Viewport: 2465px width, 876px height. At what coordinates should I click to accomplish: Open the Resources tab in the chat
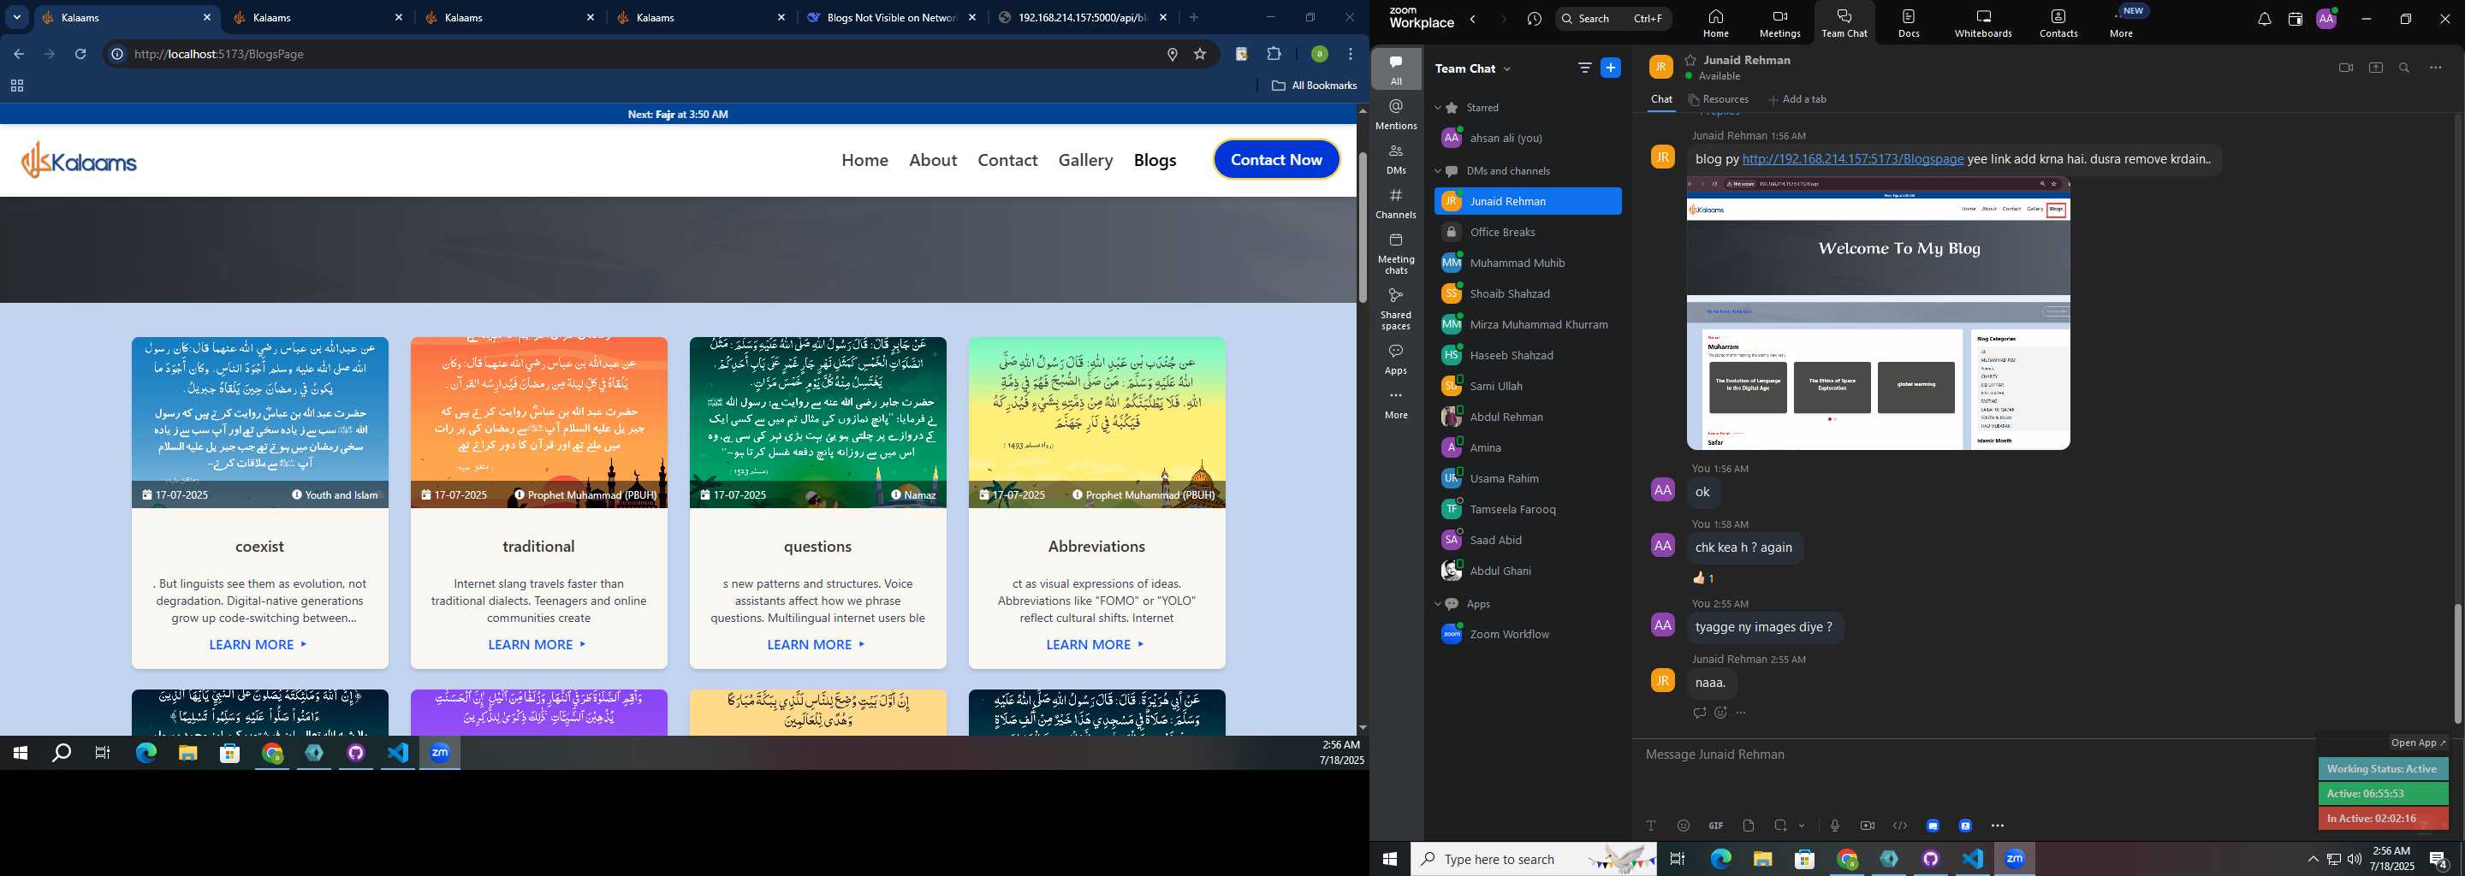pyautogui.click(x=1719, y=99)
